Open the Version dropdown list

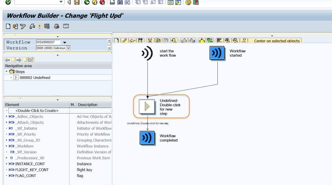[68, 48]
